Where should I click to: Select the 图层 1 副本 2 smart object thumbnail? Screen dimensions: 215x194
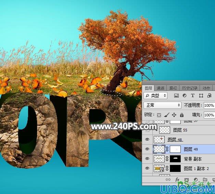[159, 169]
